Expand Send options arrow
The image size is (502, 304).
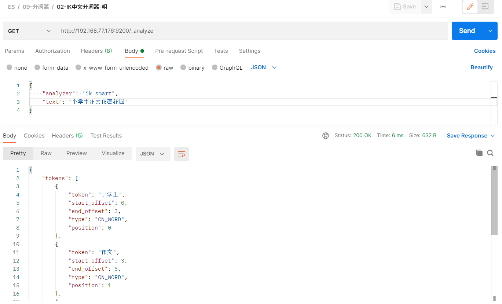point(490,31)
